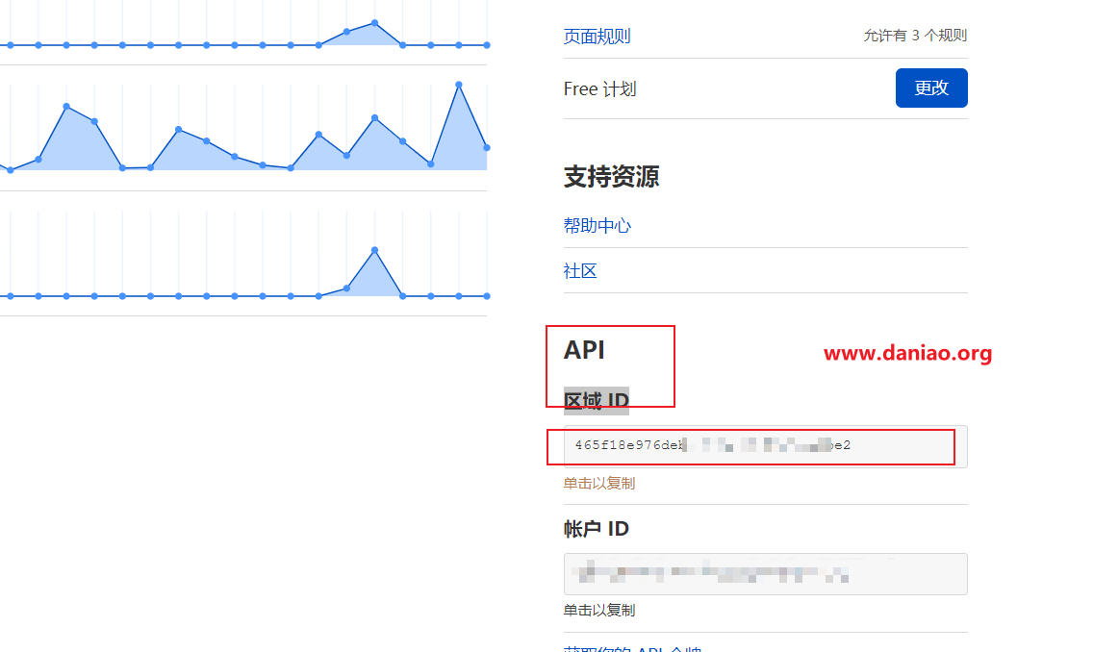Open the 社区 link
The height and width of the screenshot is (652, 1119).
[x=579, y=271]
